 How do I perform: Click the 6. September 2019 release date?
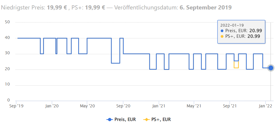tap(205, 6)
